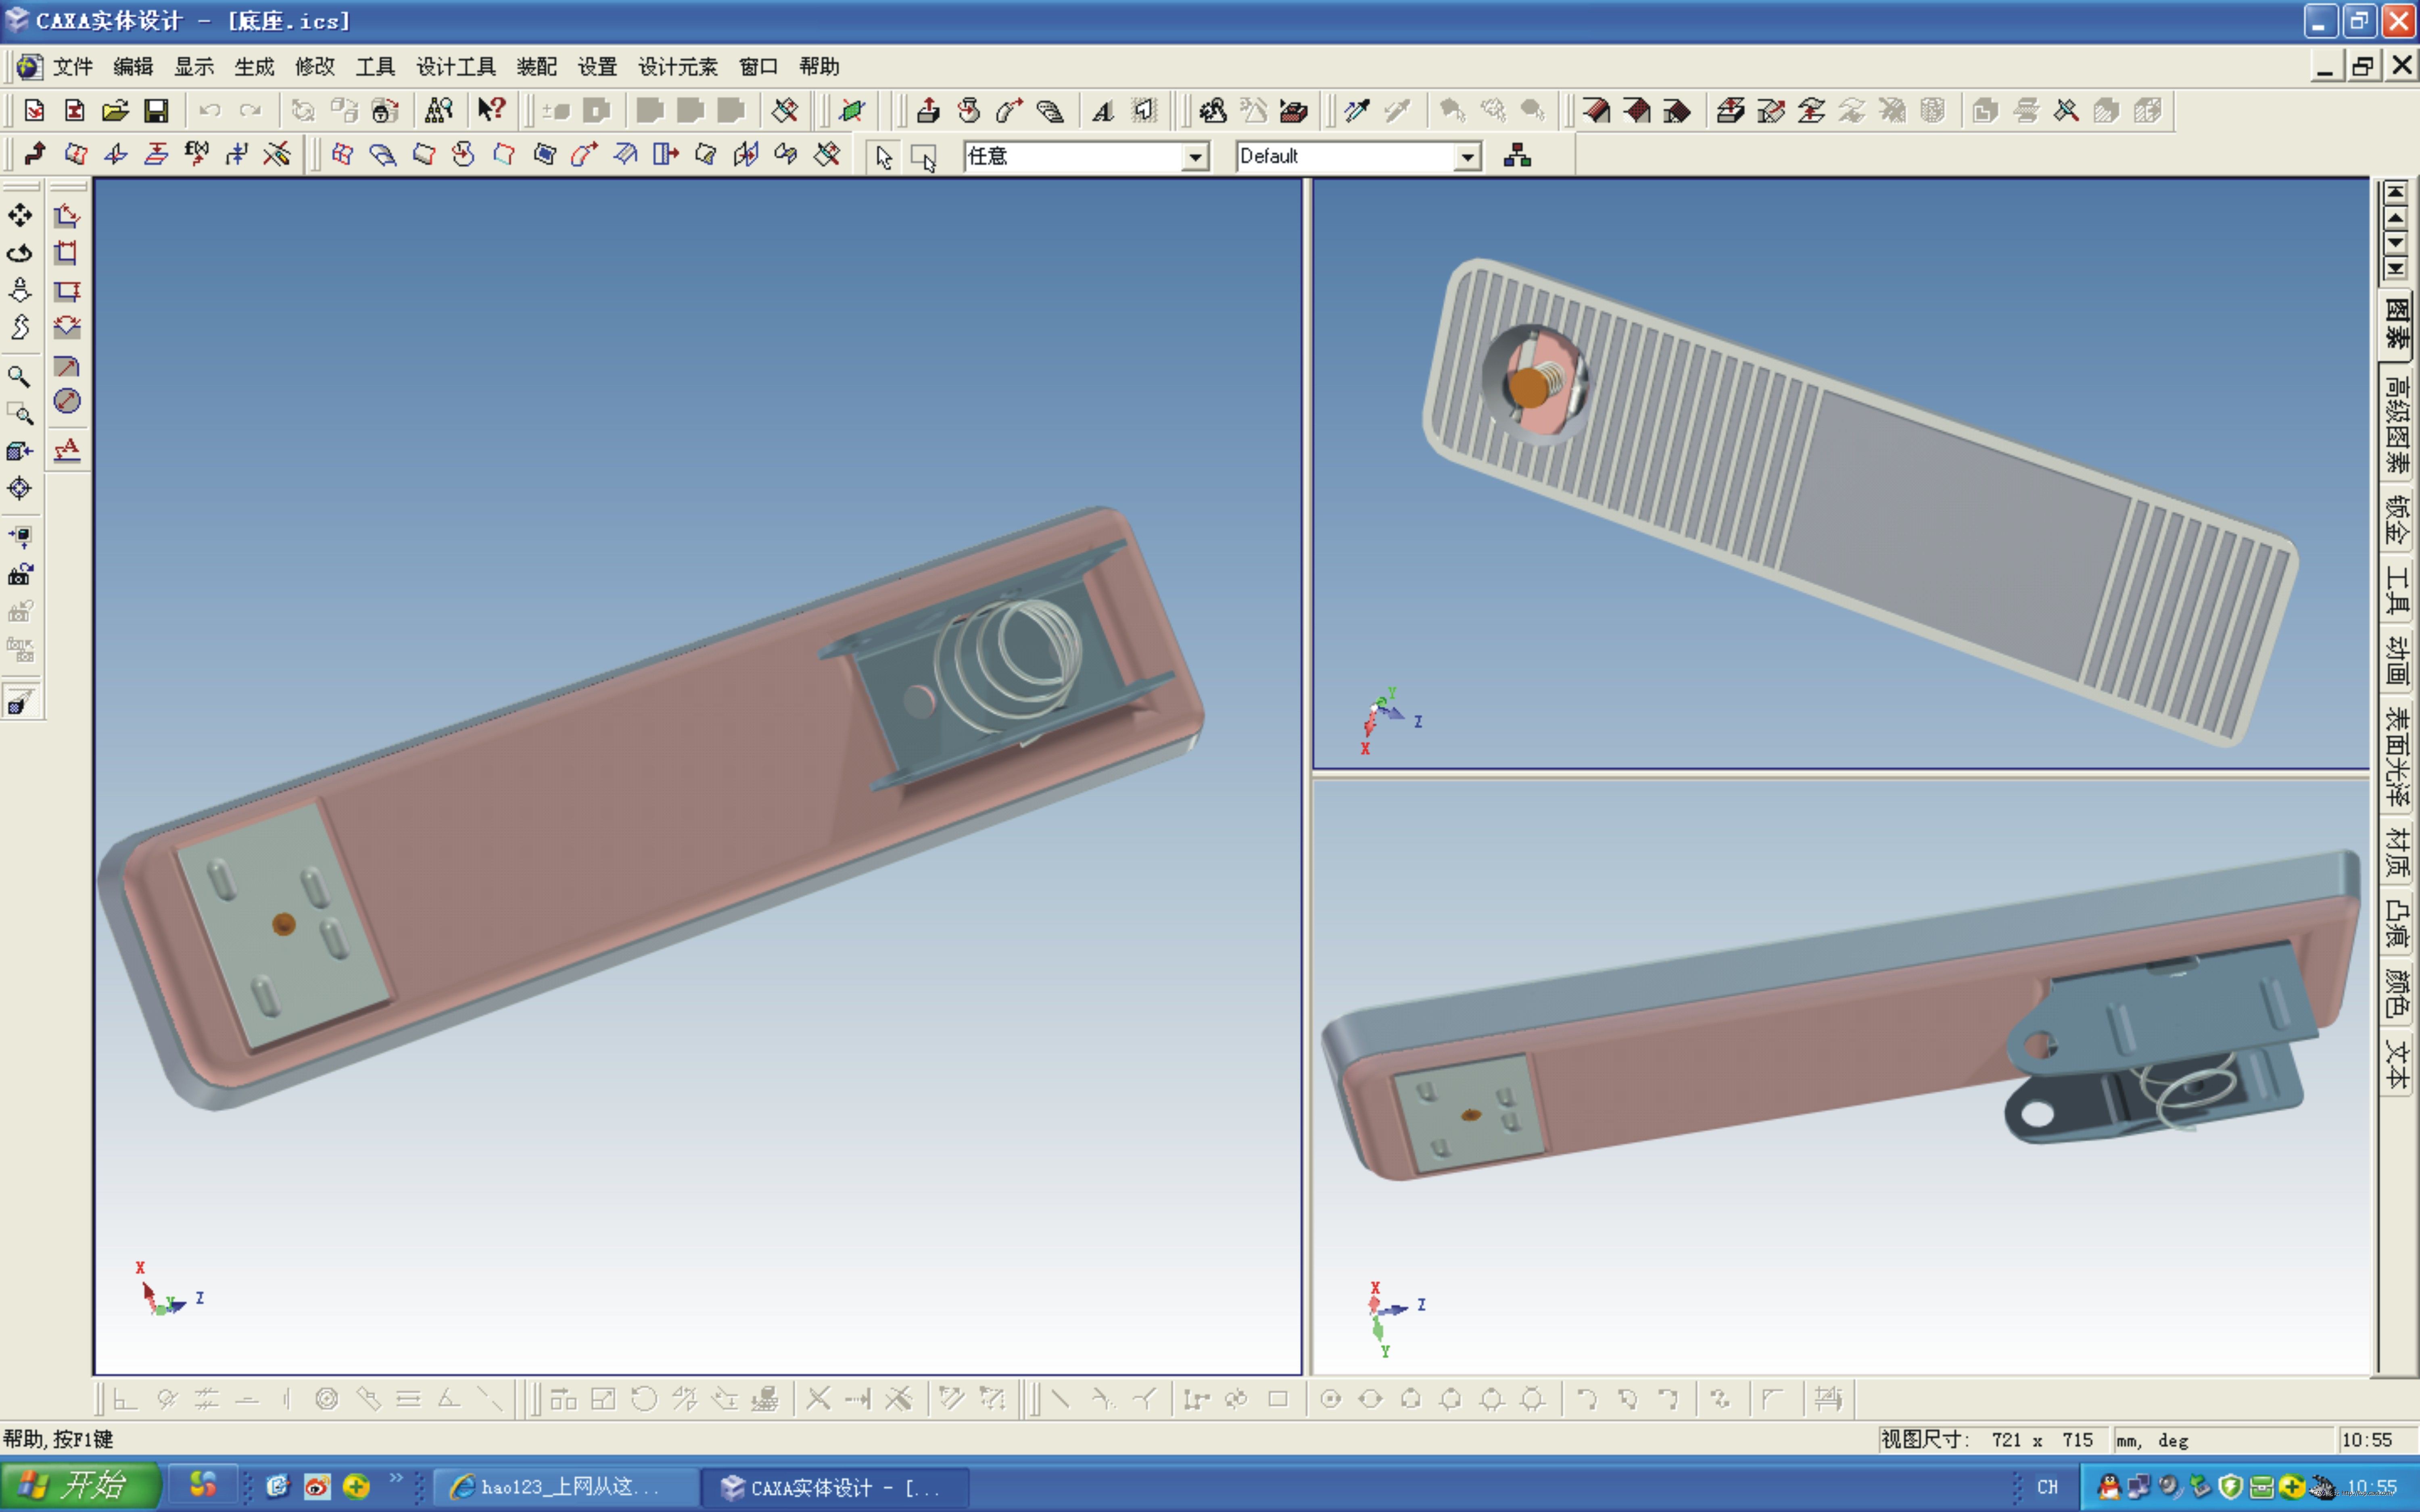The image size is (2420, 1512).
Task: Switch to the 表面光泽 catalog tab
Action: click(x=2396, y=757)
